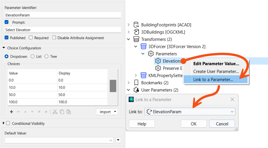This screenshot has height=148, width=268.
Task: Open the Import dropdown
Action: [107, 112]
